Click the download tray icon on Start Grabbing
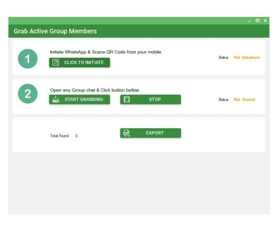Screen dimensions: 277x232 [56, 99]
